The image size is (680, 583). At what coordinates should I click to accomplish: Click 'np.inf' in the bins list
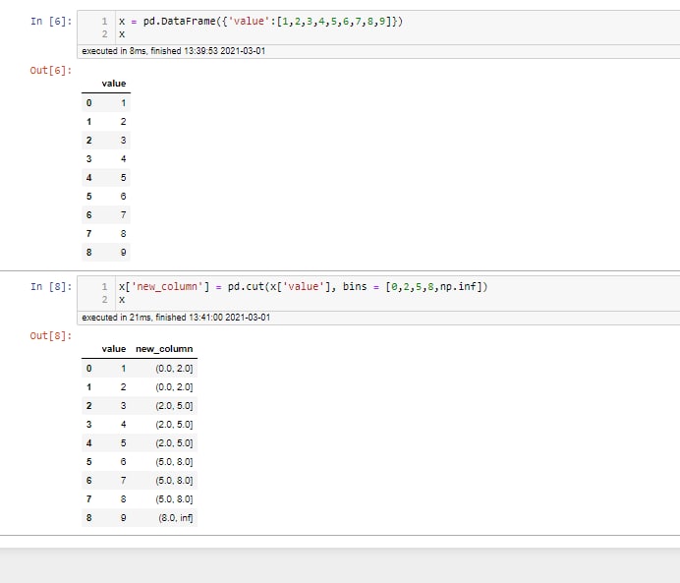[458, 287]
